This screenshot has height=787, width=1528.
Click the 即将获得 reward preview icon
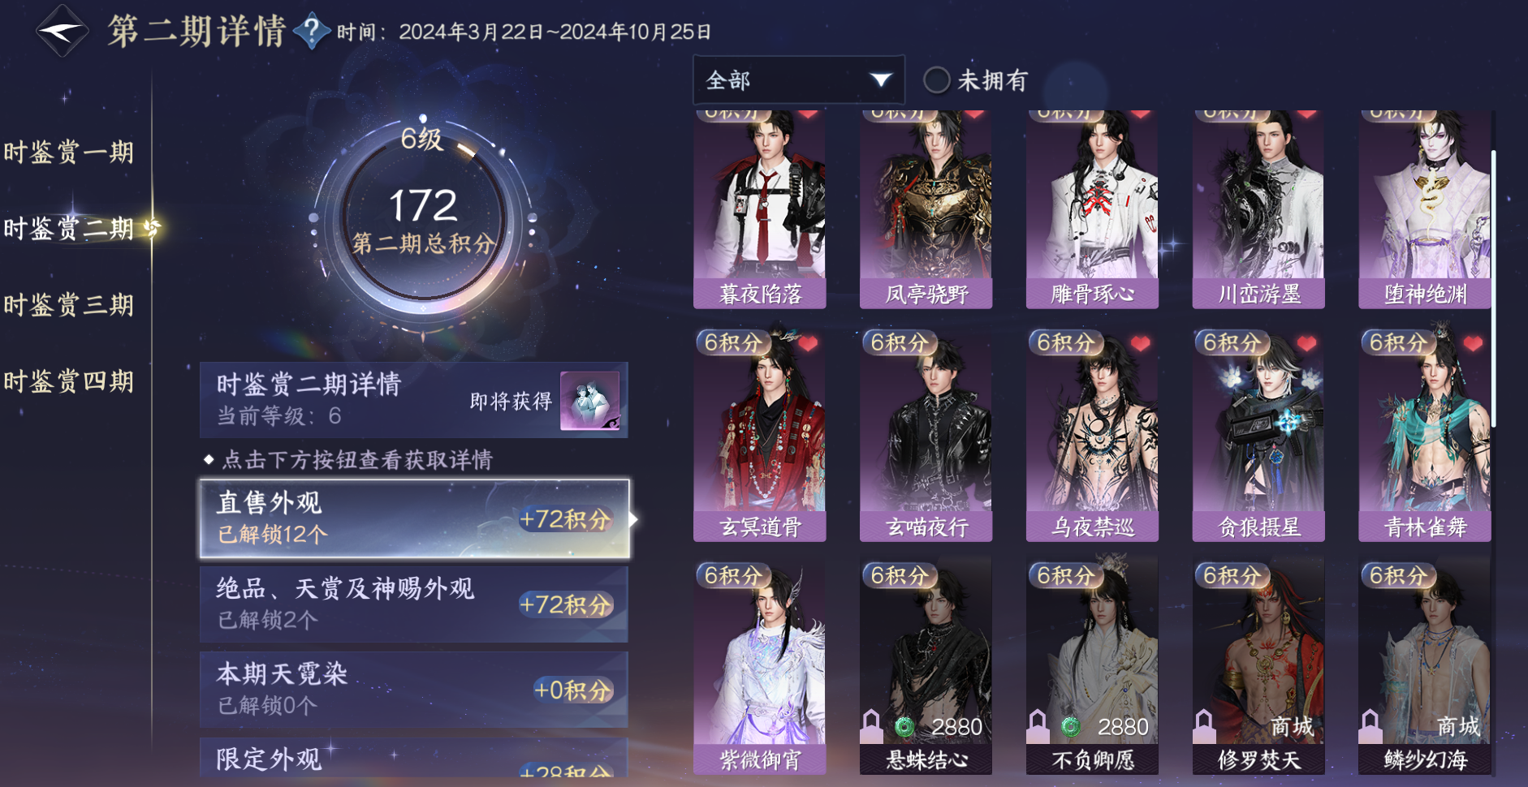click(590, 401)
